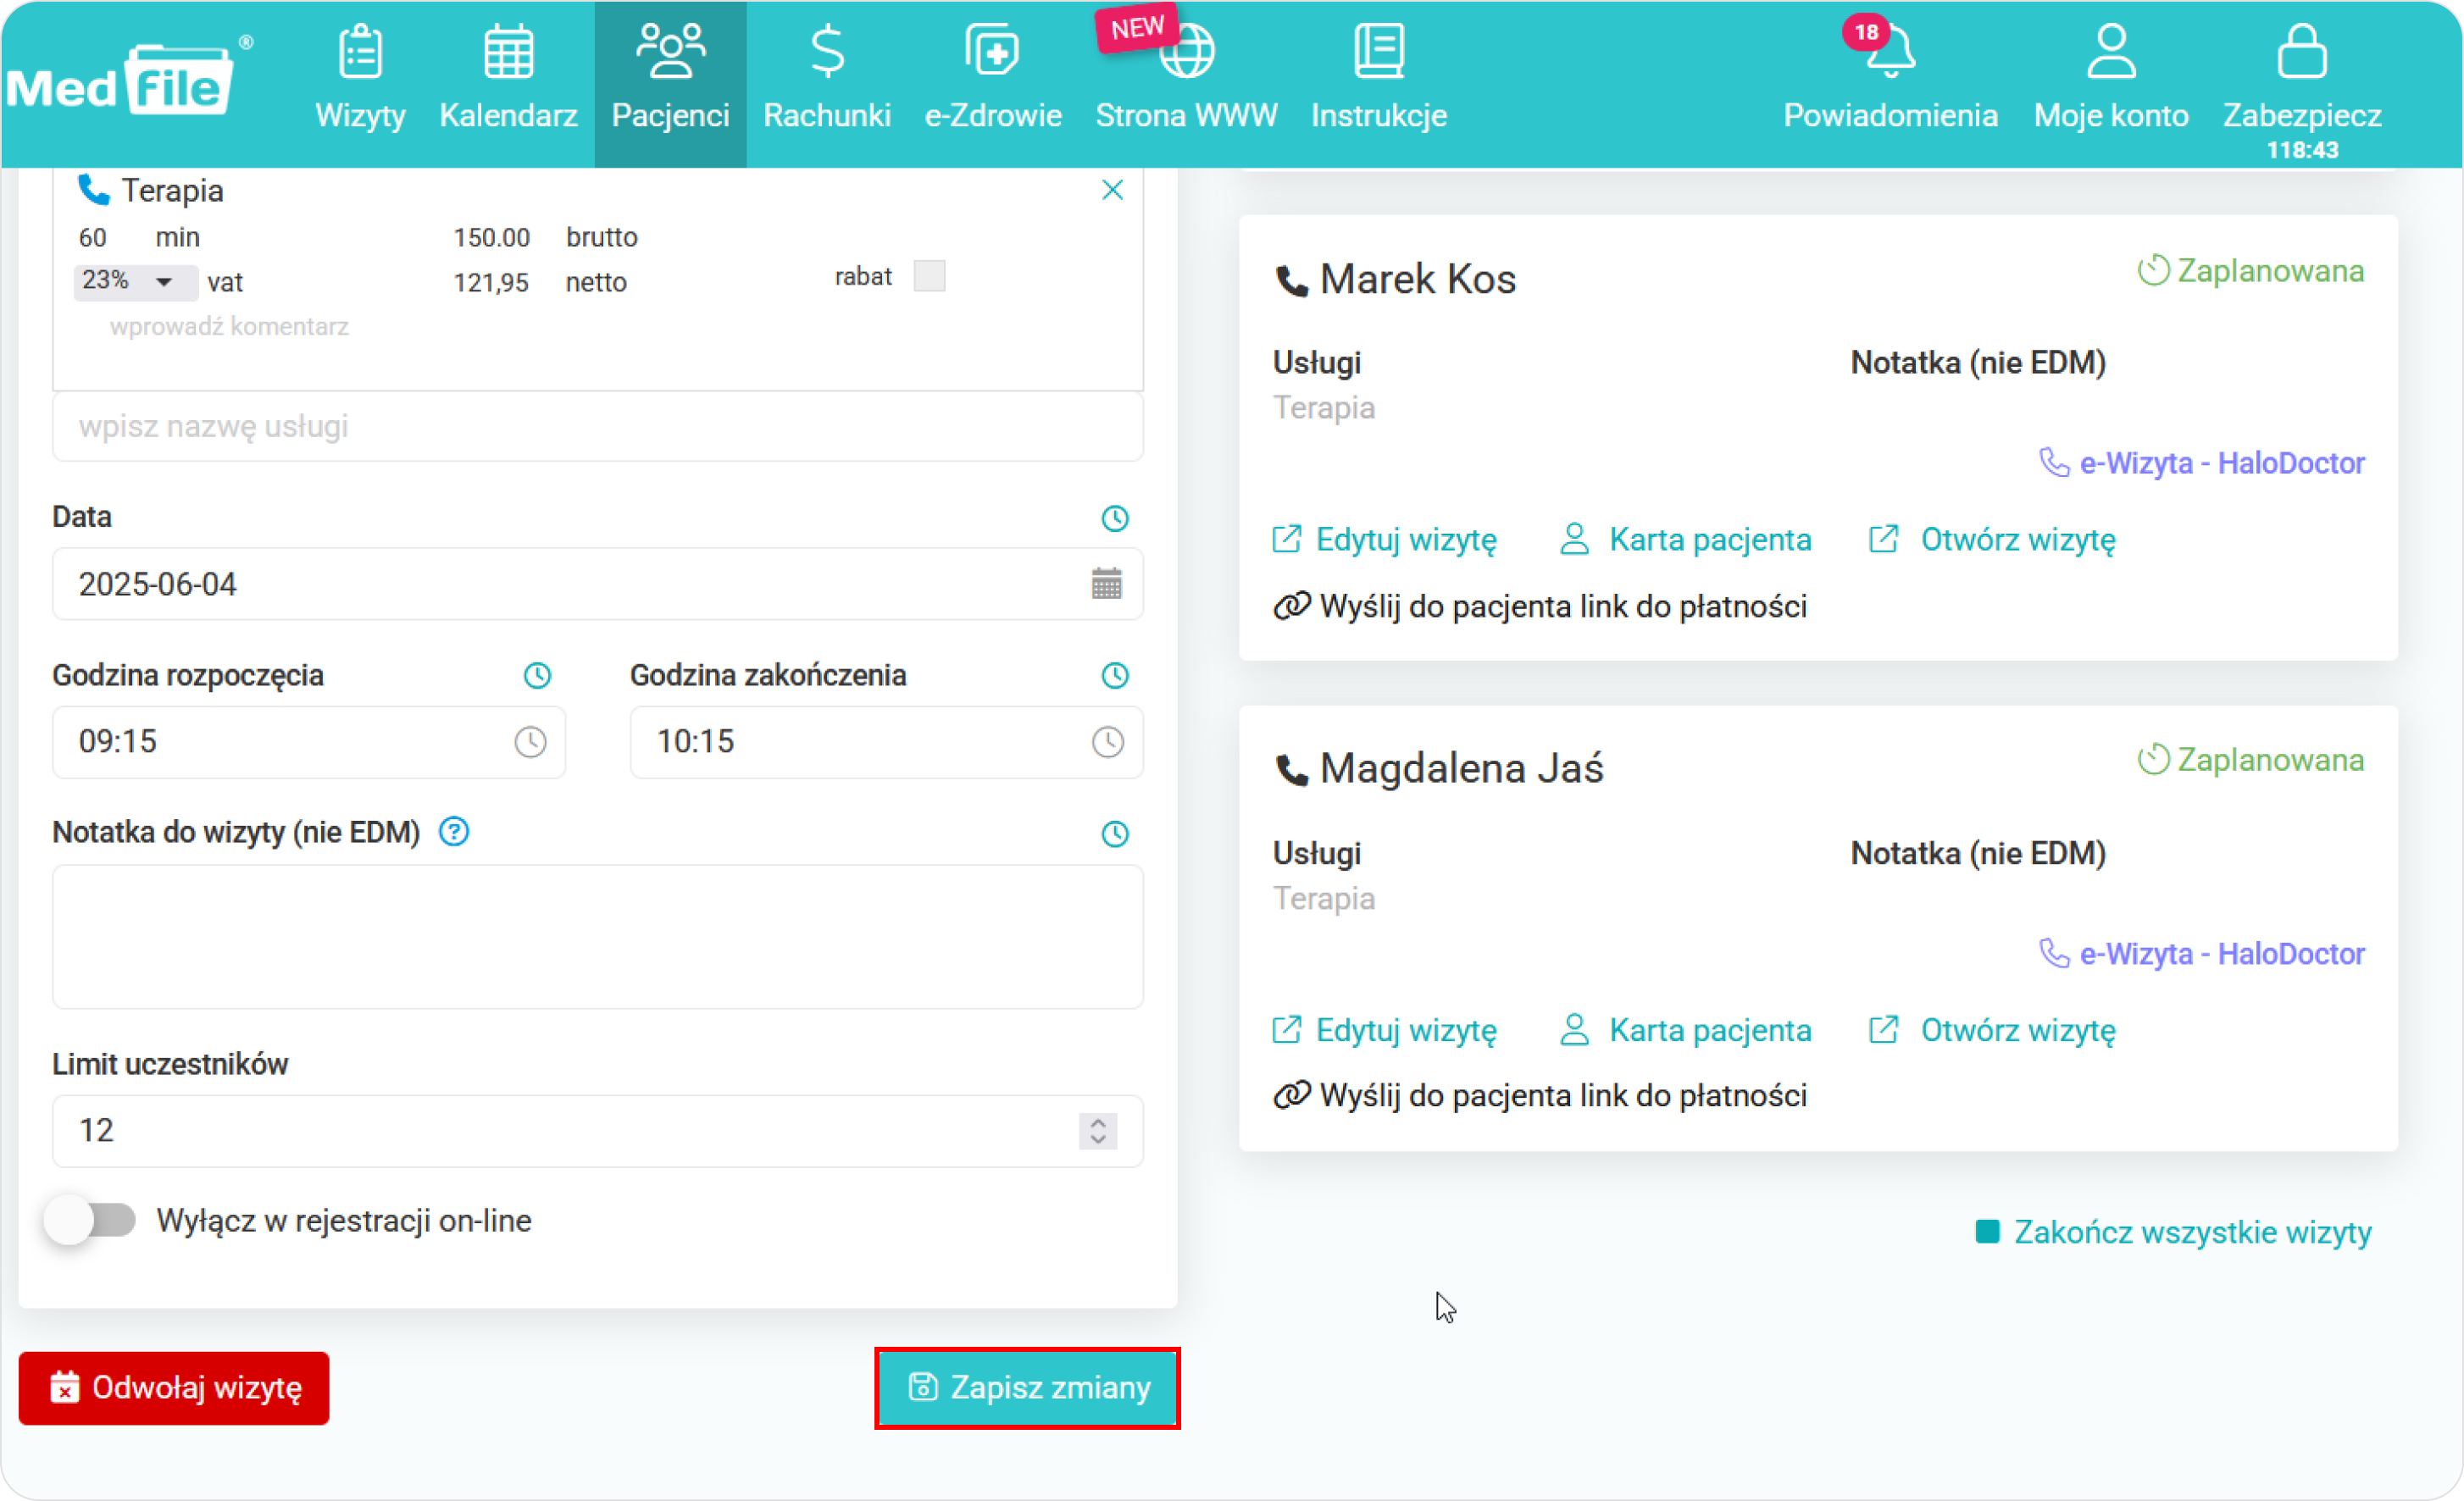Toggle Wyłącz w rejestracji on-line switch
Viewport: 2464px width, 1501px height.
[91, 1220]
